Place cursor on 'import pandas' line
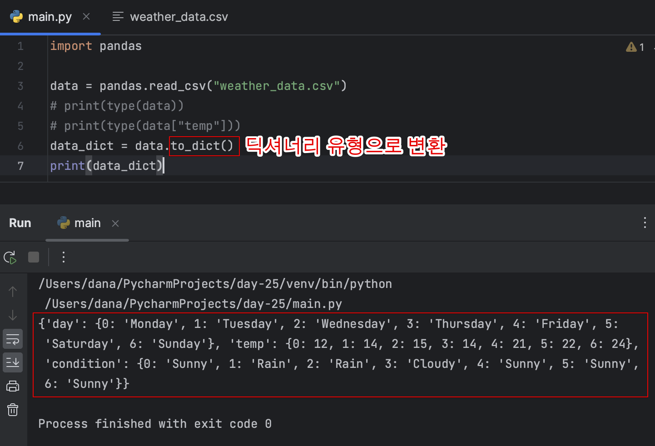Image resolution: width=655 pixels, height=446 pixels. tap(96, 46)
